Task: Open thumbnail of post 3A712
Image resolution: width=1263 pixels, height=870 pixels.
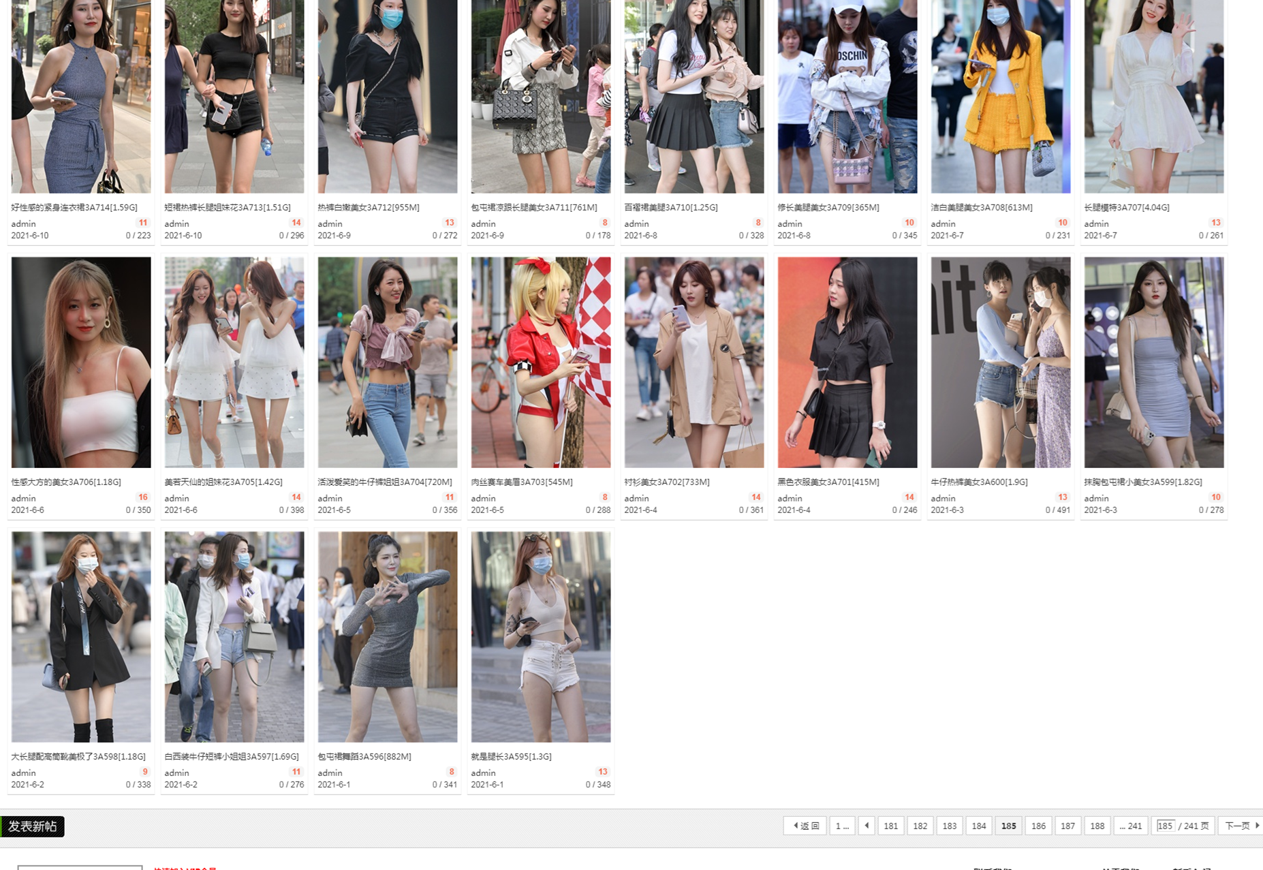Action: (x=388, y=96)
